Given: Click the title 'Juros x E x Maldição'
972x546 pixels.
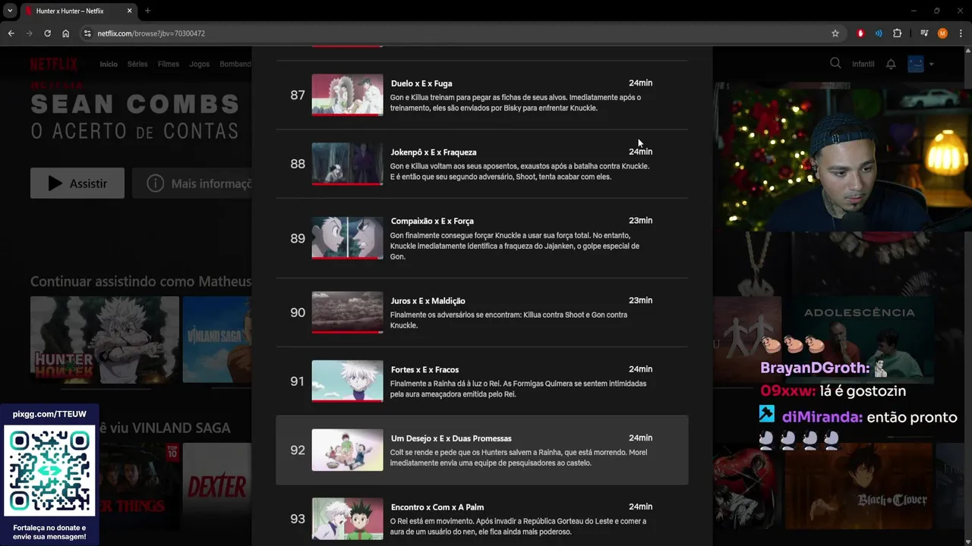Looking at the screenshot, I should click(428, 301).
